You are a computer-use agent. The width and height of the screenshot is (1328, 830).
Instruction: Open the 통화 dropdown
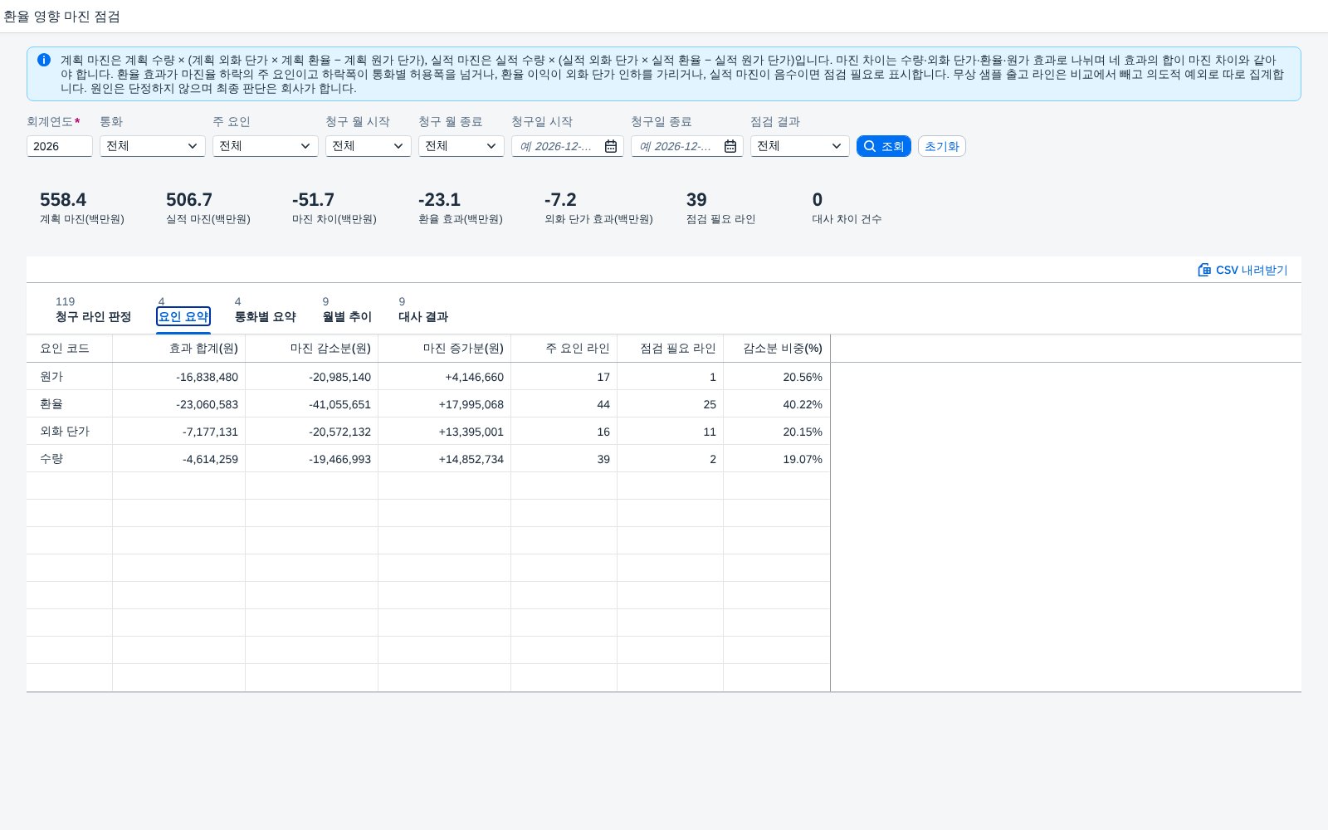tap(153, 146)
